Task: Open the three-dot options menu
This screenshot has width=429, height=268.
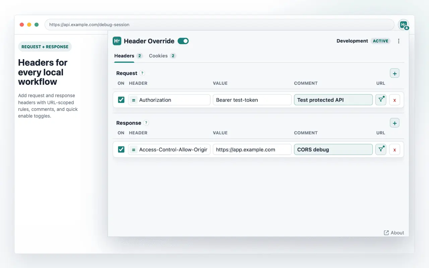Action: [x=399, y=41]
